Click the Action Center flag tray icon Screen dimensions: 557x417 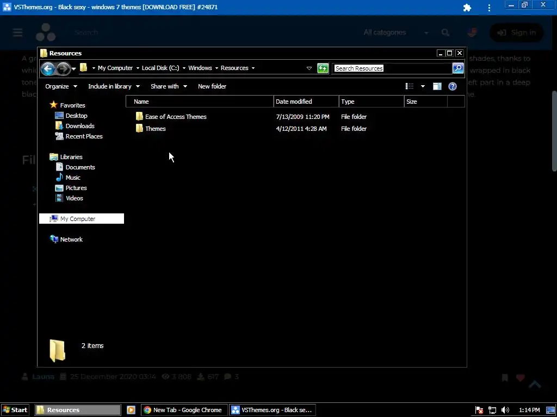[479, 410]
